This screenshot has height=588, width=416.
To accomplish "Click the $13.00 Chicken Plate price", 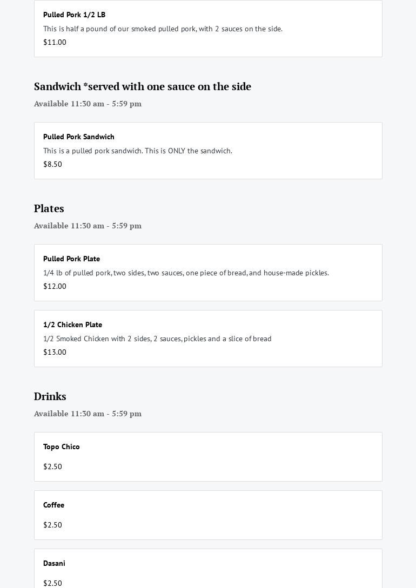I will tap(55, 352).
